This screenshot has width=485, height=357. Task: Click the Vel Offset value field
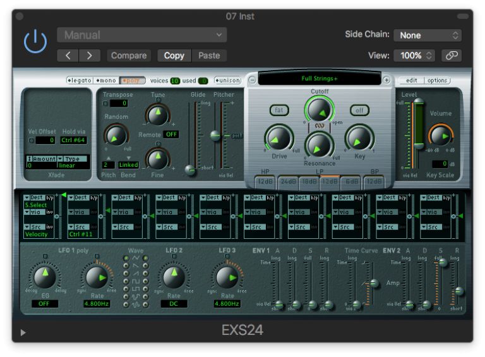(45, 140)
